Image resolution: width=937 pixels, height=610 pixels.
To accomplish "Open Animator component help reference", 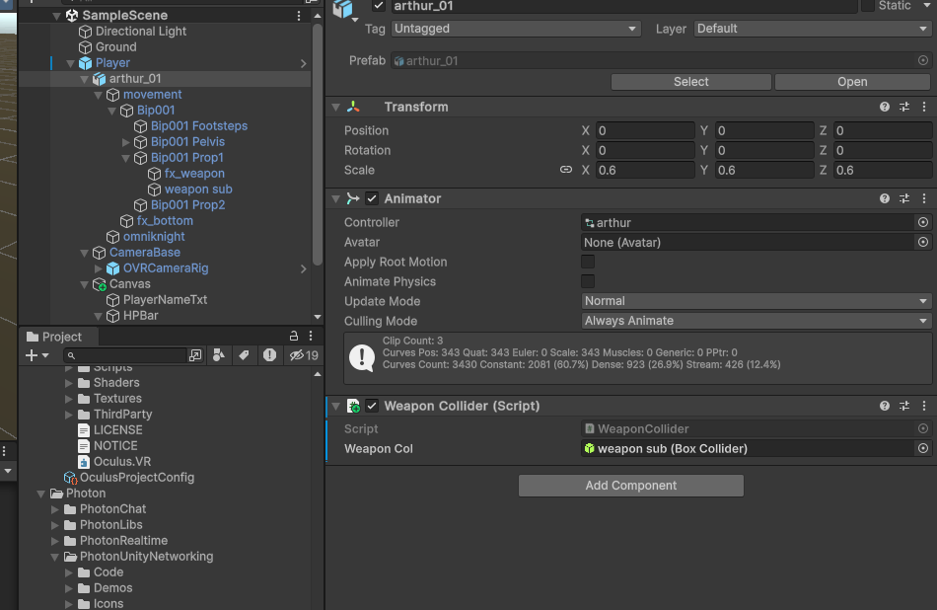I will click(x=885, y=198).
